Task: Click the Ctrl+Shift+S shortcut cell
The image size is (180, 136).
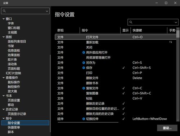Action: coord(141,68)
